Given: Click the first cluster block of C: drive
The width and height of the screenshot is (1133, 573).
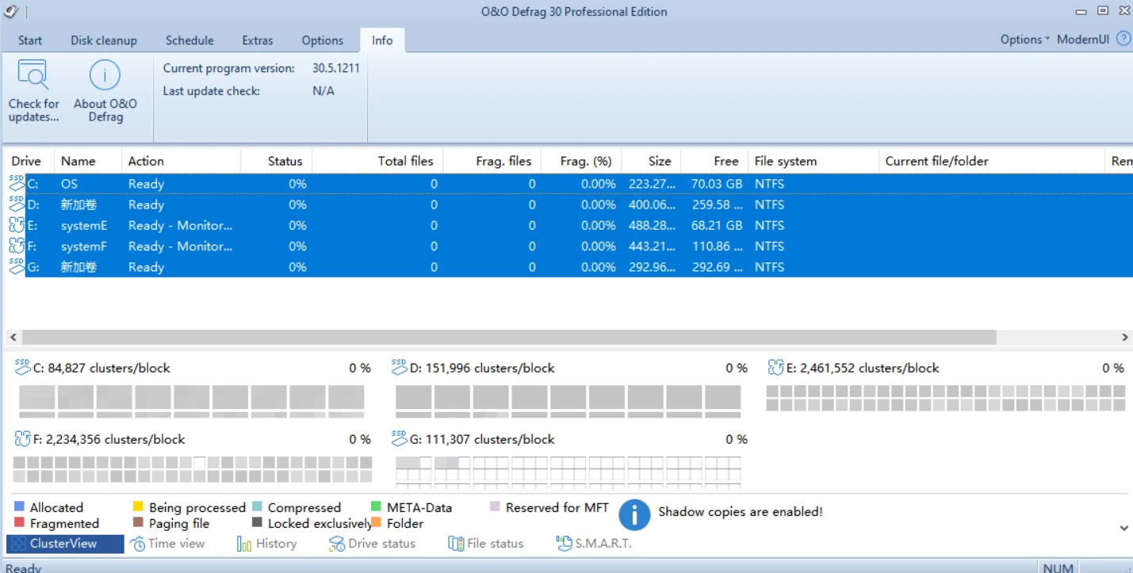Looking at the screenshot, I should click(36, 397).
